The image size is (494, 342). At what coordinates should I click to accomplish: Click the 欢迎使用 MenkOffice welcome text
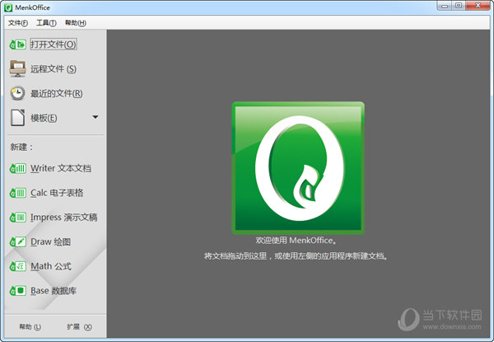(x=296, y=241)
